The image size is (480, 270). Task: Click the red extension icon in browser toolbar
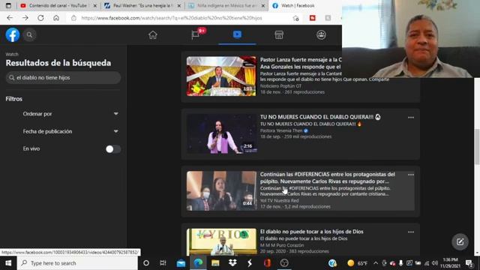pos(313,18)
